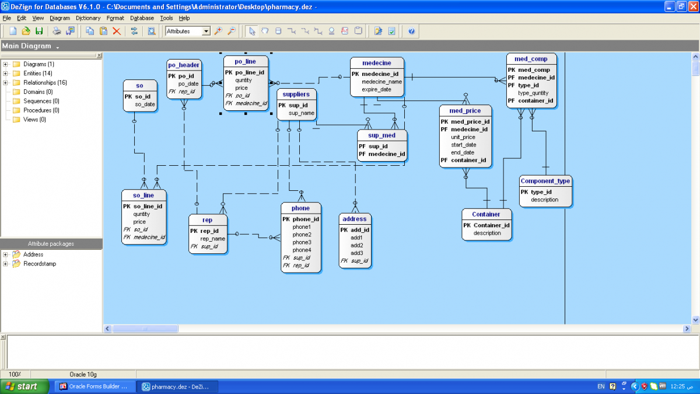
Task: Select the new entity tool icon
Action: pos(278,31)
